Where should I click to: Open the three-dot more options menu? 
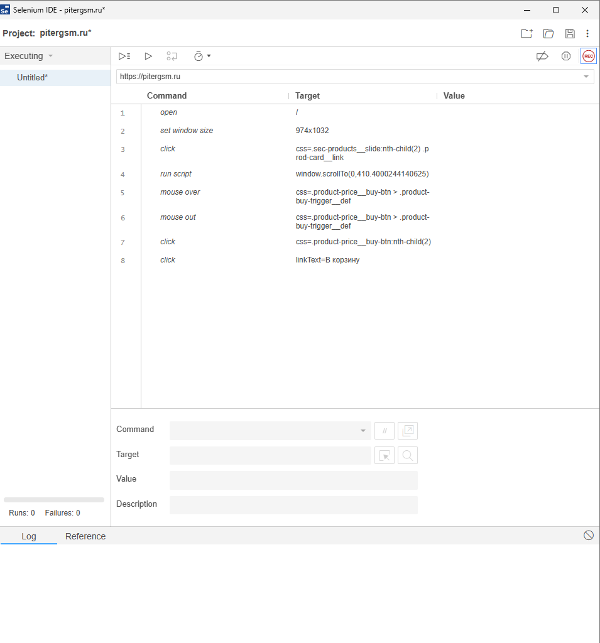coord(587,34)
